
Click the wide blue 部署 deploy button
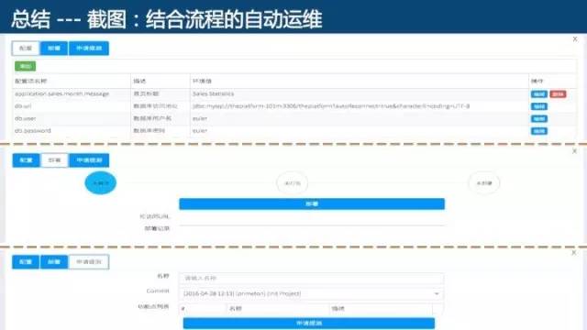312,203
